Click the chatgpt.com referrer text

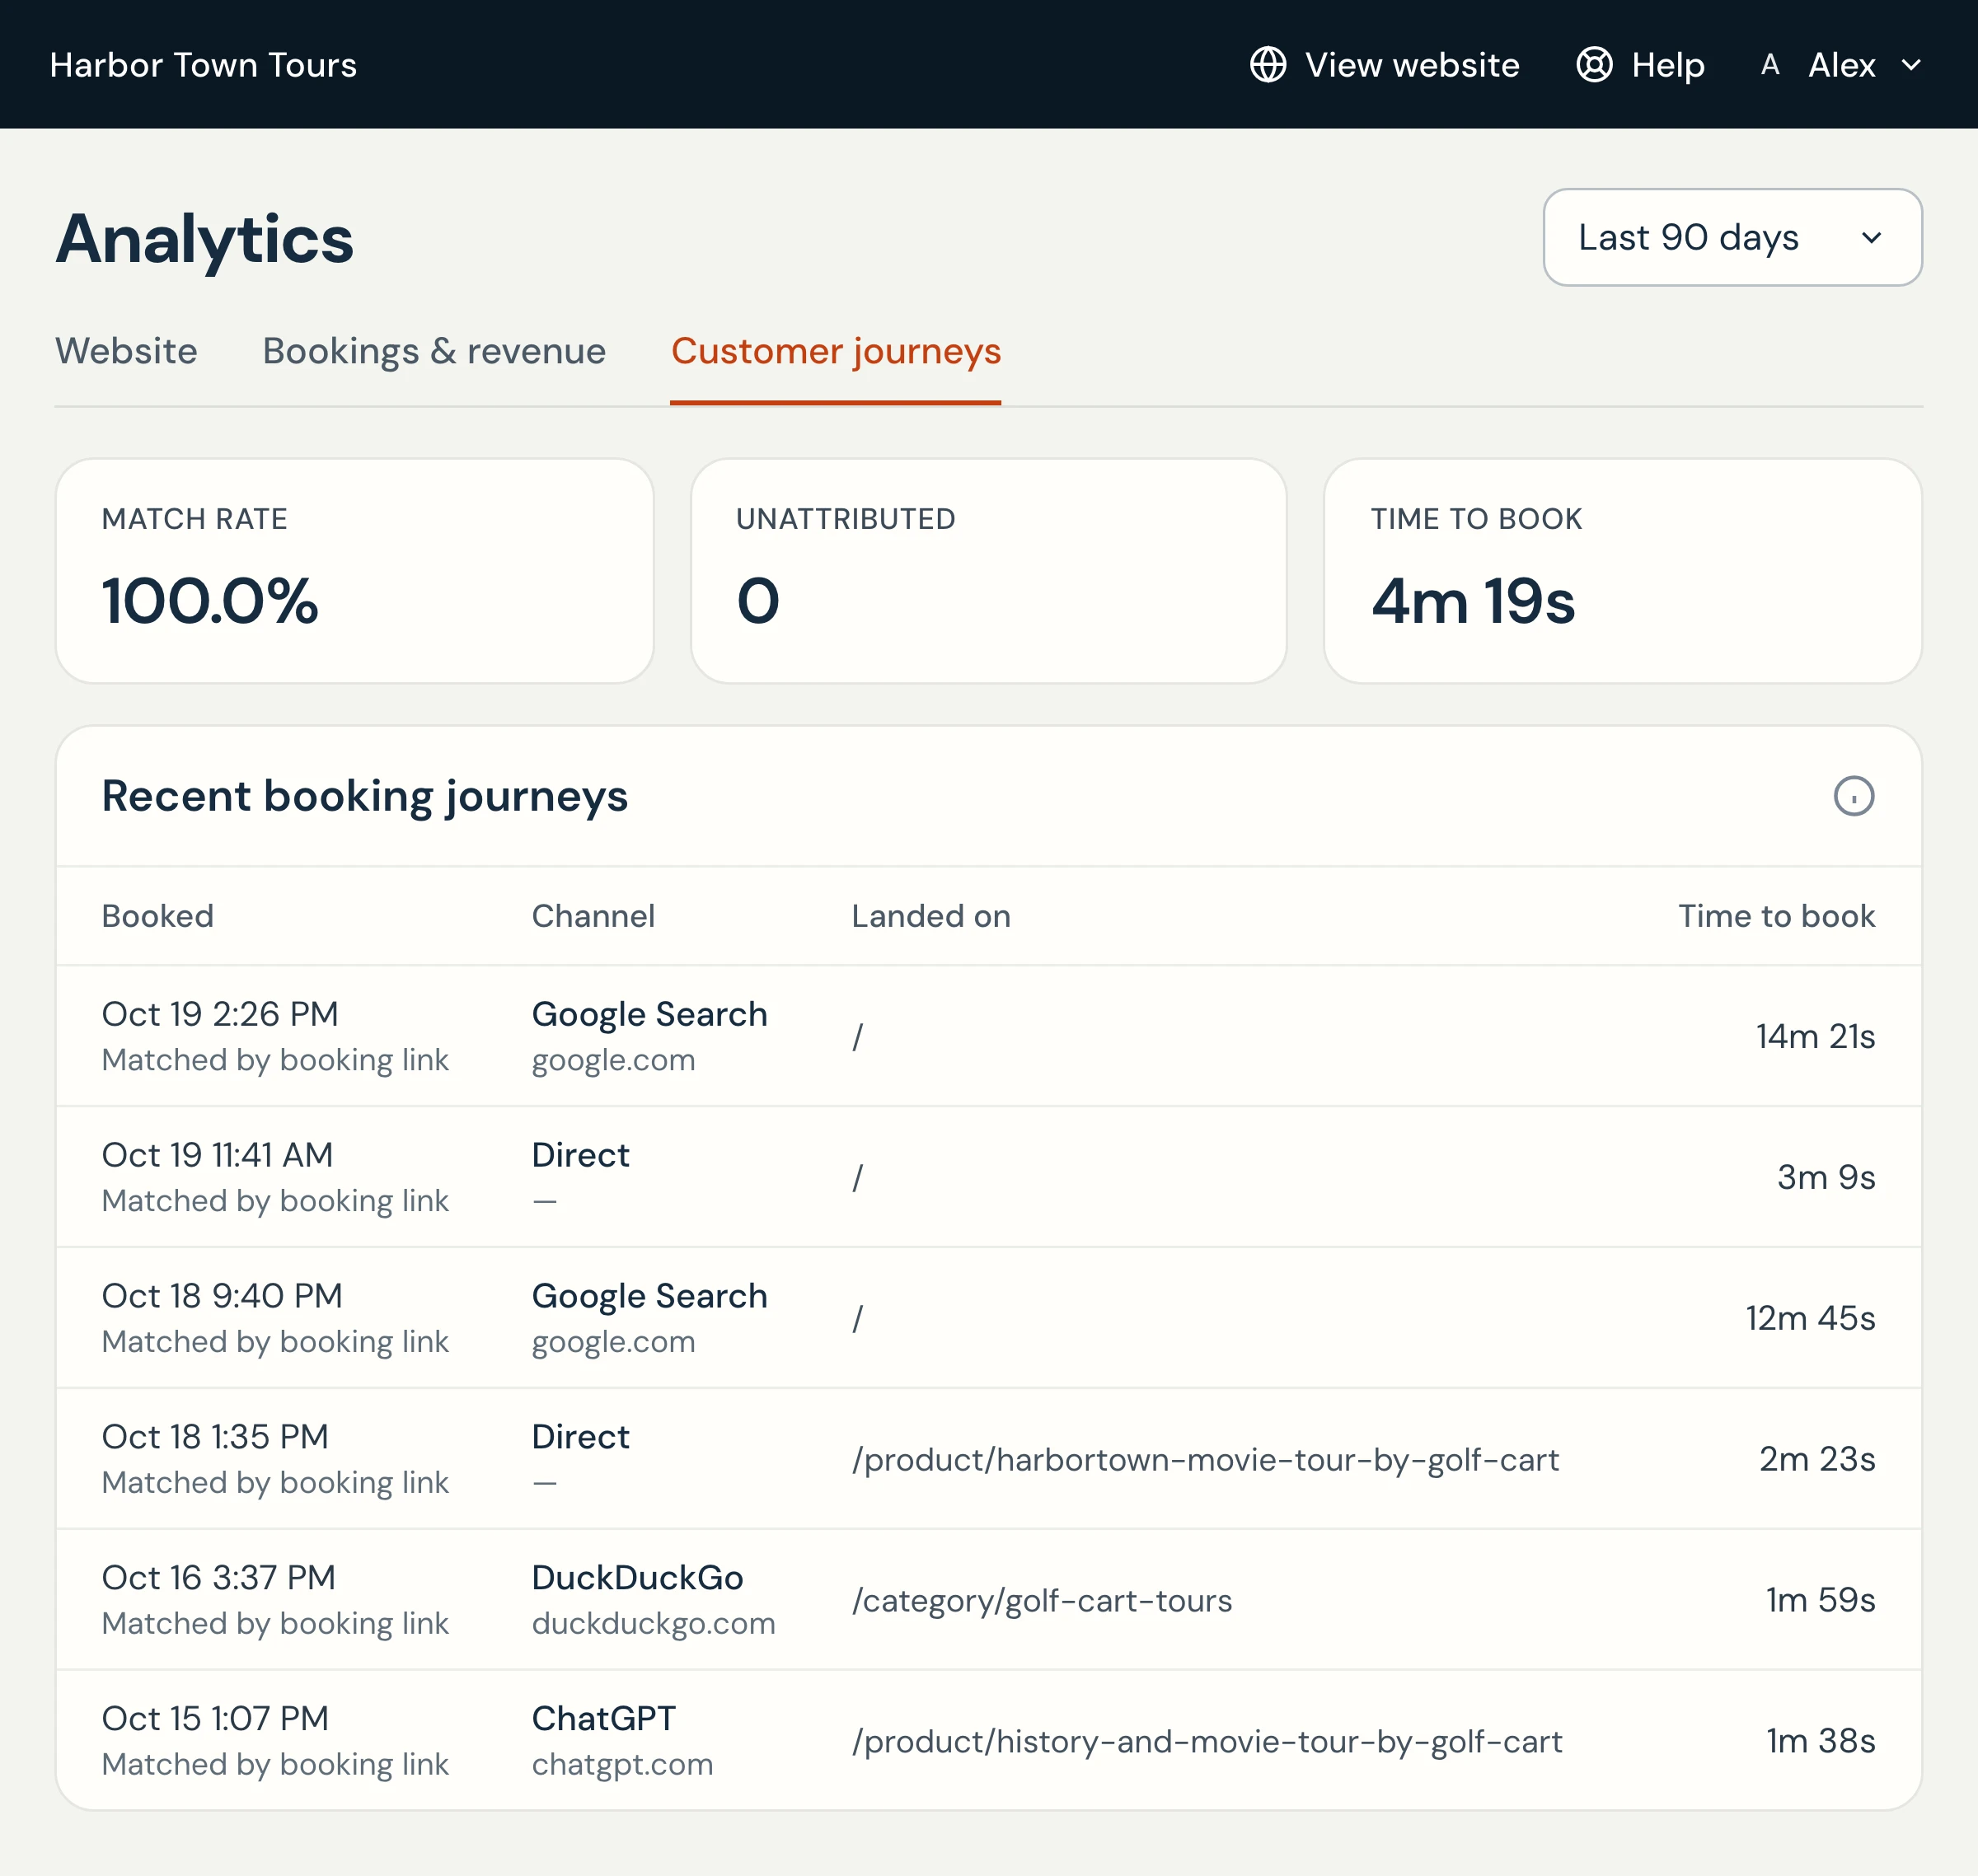[x=622, y=1764]
